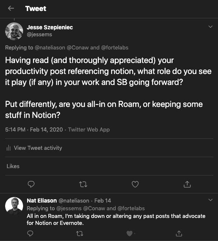The height and width of the screenshot is (241, 218).
Task: Open Jesse Szepieniec's profile photo
Action: [14, 31]
